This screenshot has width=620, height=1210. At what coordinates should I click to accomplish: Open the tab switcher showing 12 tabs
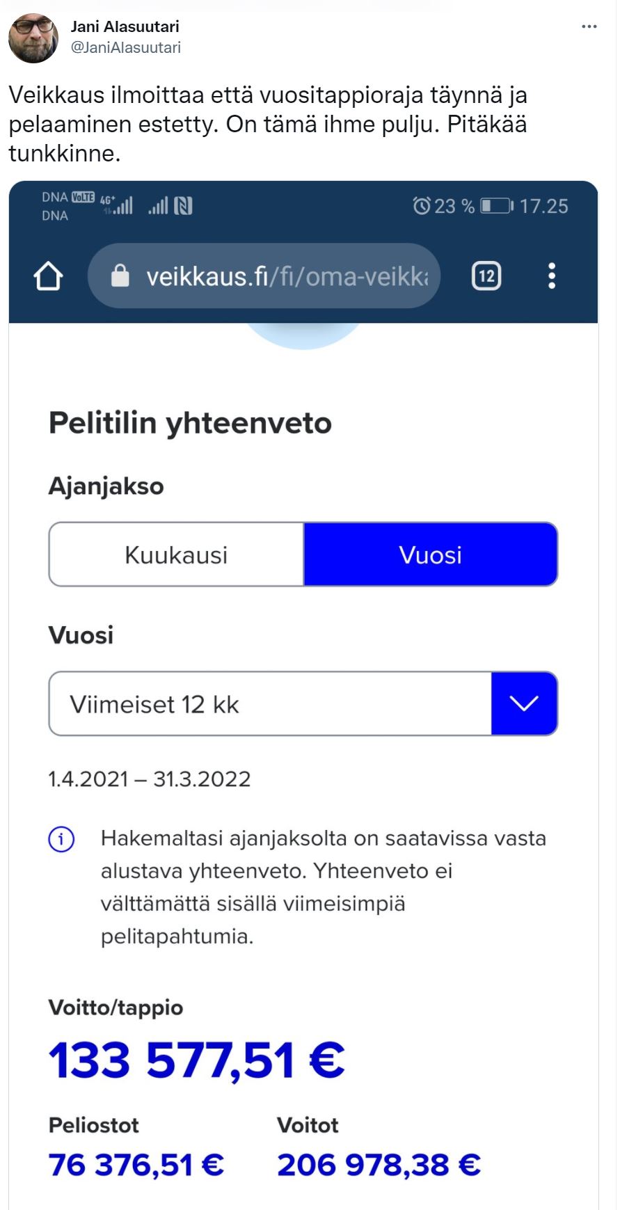(x=486, y=276)
